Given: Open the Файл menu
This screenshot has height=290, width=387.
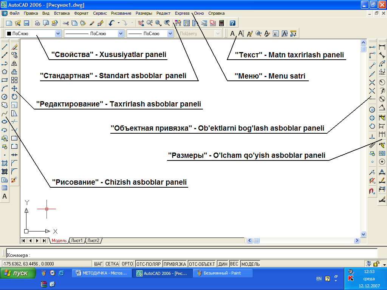Looking at the screenshot, I should point(15,13).
